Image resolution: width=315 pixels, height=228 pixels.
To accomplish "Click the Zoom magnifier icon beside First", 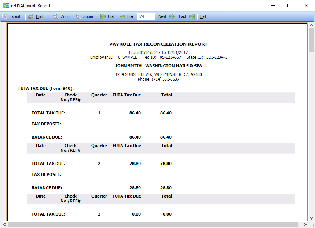I will tap(78, 16).
